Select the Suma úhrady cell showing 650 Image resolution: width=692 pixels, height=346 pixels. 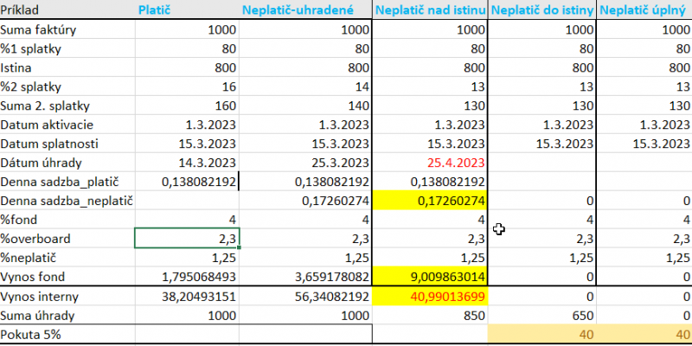(x=542, y=316)
